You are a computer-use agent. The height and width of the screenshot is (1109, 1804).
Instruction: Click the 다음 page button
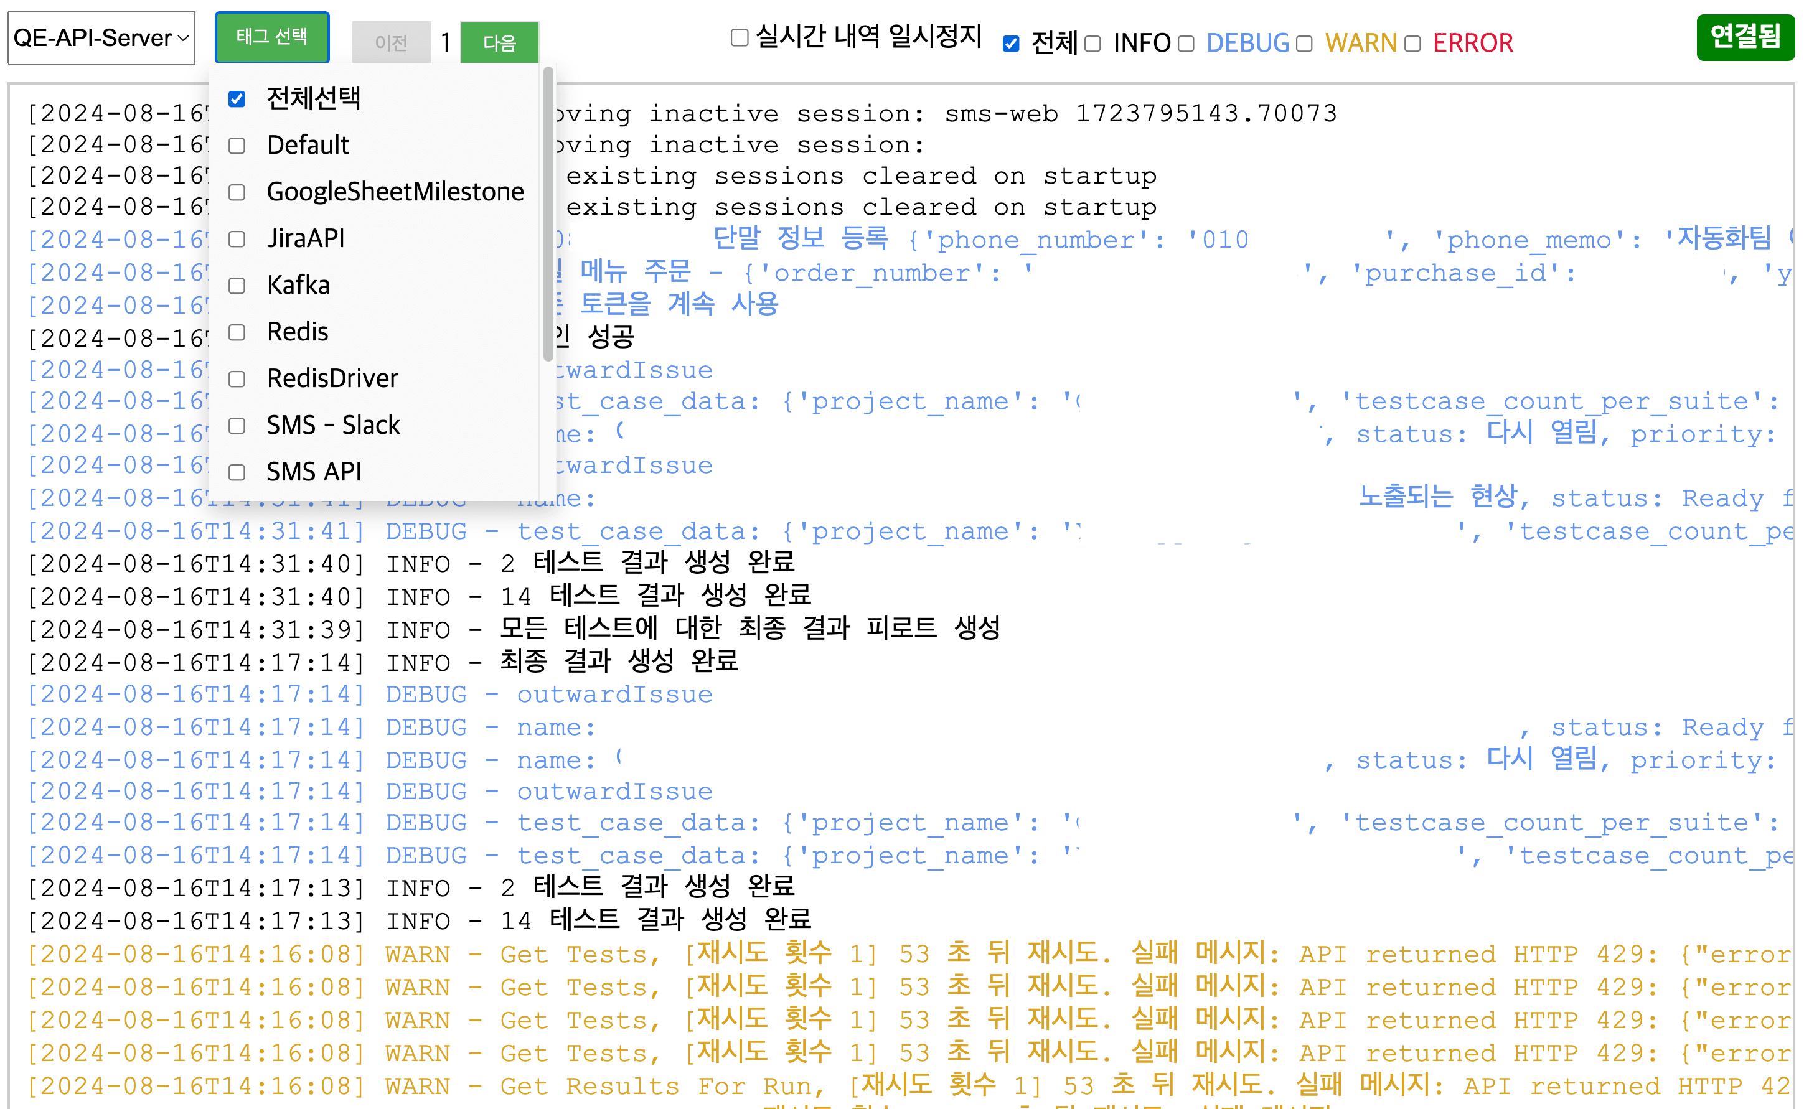500,44
